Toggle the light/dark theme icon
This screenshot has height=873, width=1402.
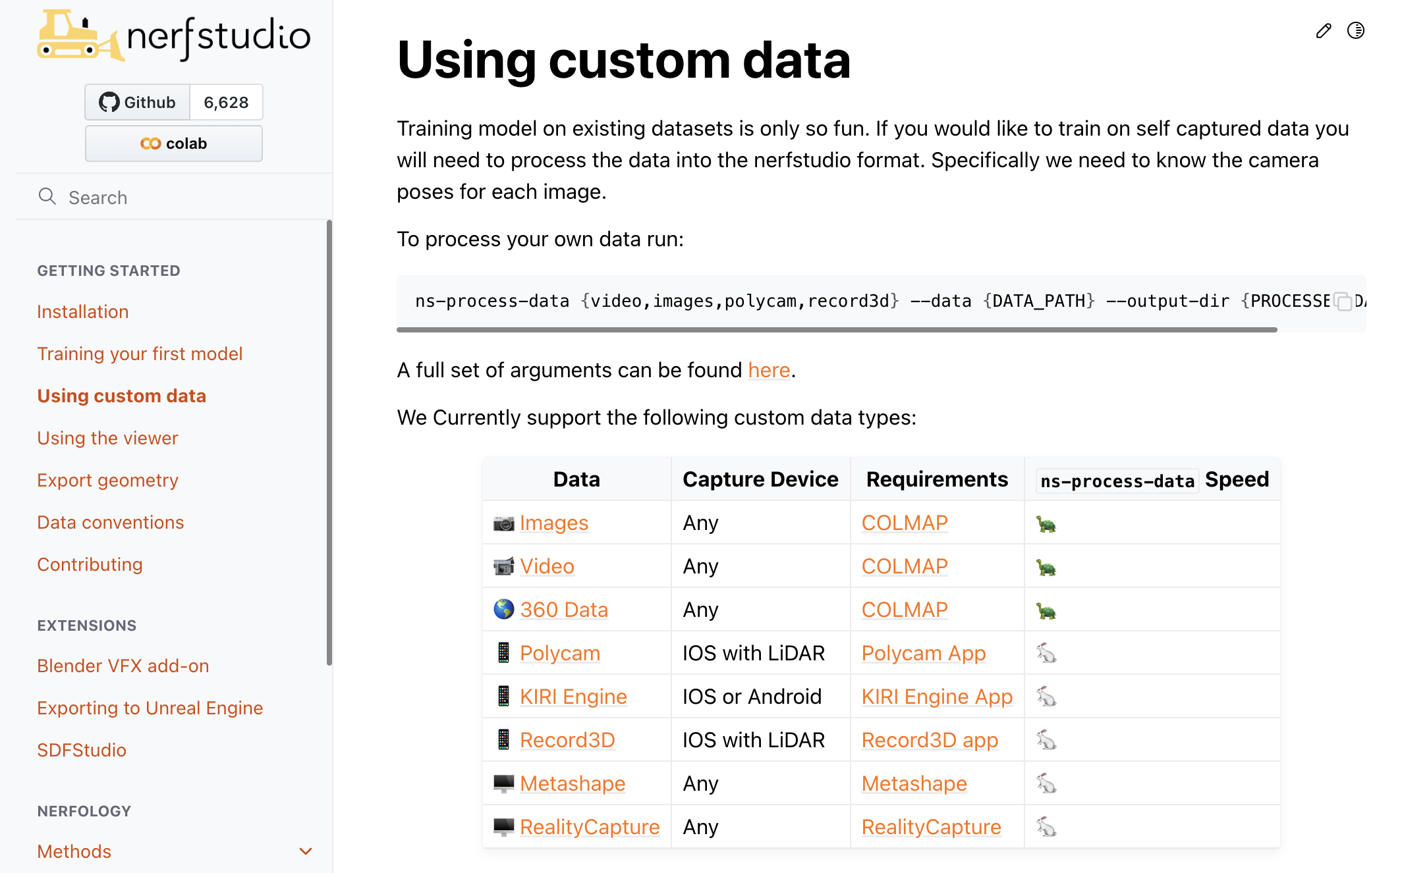click(x=1355, y=31)
